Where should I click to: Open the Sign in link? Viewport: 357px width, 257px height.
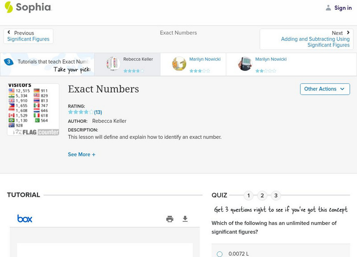pyautogui.click(x=343, y=8)
